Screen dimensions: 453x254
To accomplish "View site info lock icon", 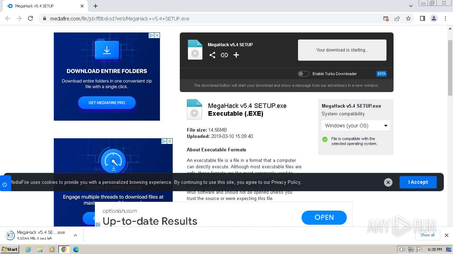I will 45,19.
